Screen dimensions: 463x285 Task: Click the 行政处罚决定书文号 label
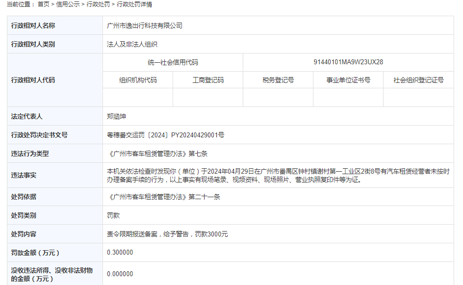[x=39, y=135]
